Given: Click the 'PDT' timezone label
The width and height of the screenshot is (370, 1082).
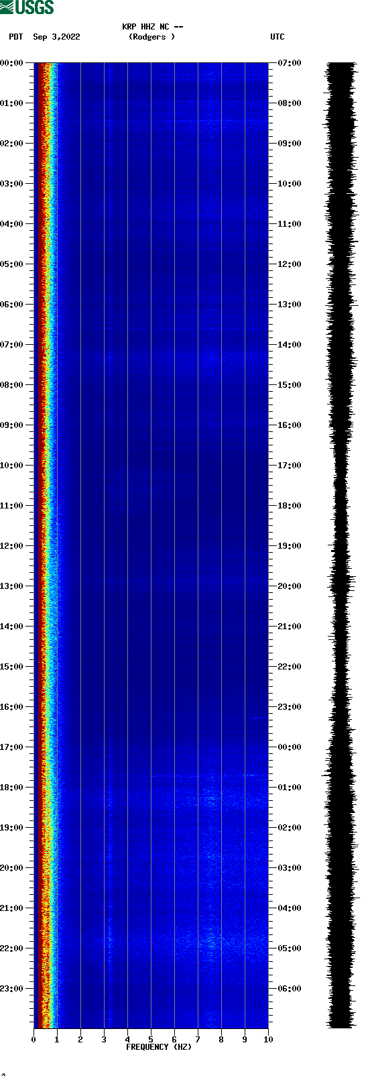Looking at the screenshot, I should (x=16, y=37).
